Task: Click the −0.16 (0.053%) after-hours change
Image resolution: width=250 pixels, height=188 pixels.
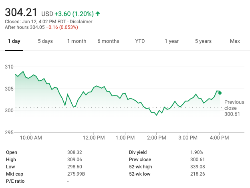Action: pos(62,27)
